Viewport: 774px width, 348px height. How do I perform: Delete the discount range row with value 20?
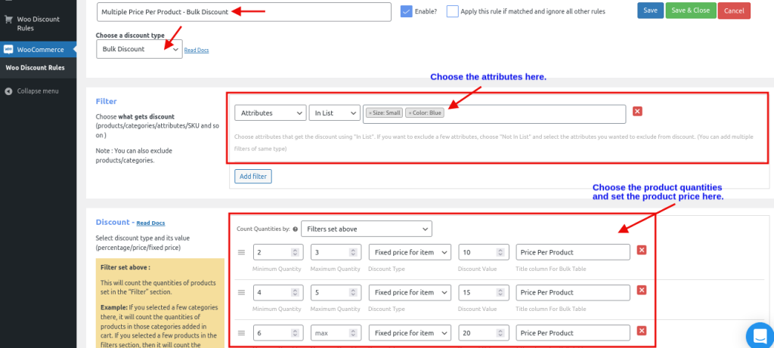click(x=642, y=331)
